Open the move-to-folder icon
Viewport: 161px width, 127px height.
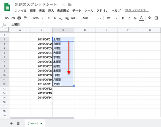point(70,5)
